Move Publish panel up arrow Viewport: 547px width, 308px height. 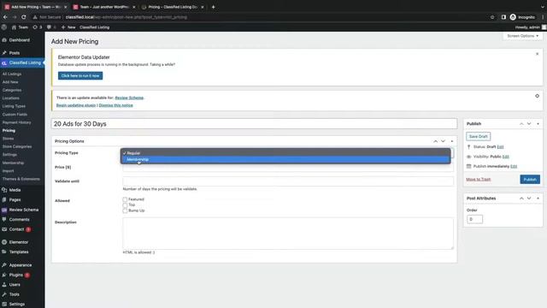pyautogui.click(x=521, y=123)
